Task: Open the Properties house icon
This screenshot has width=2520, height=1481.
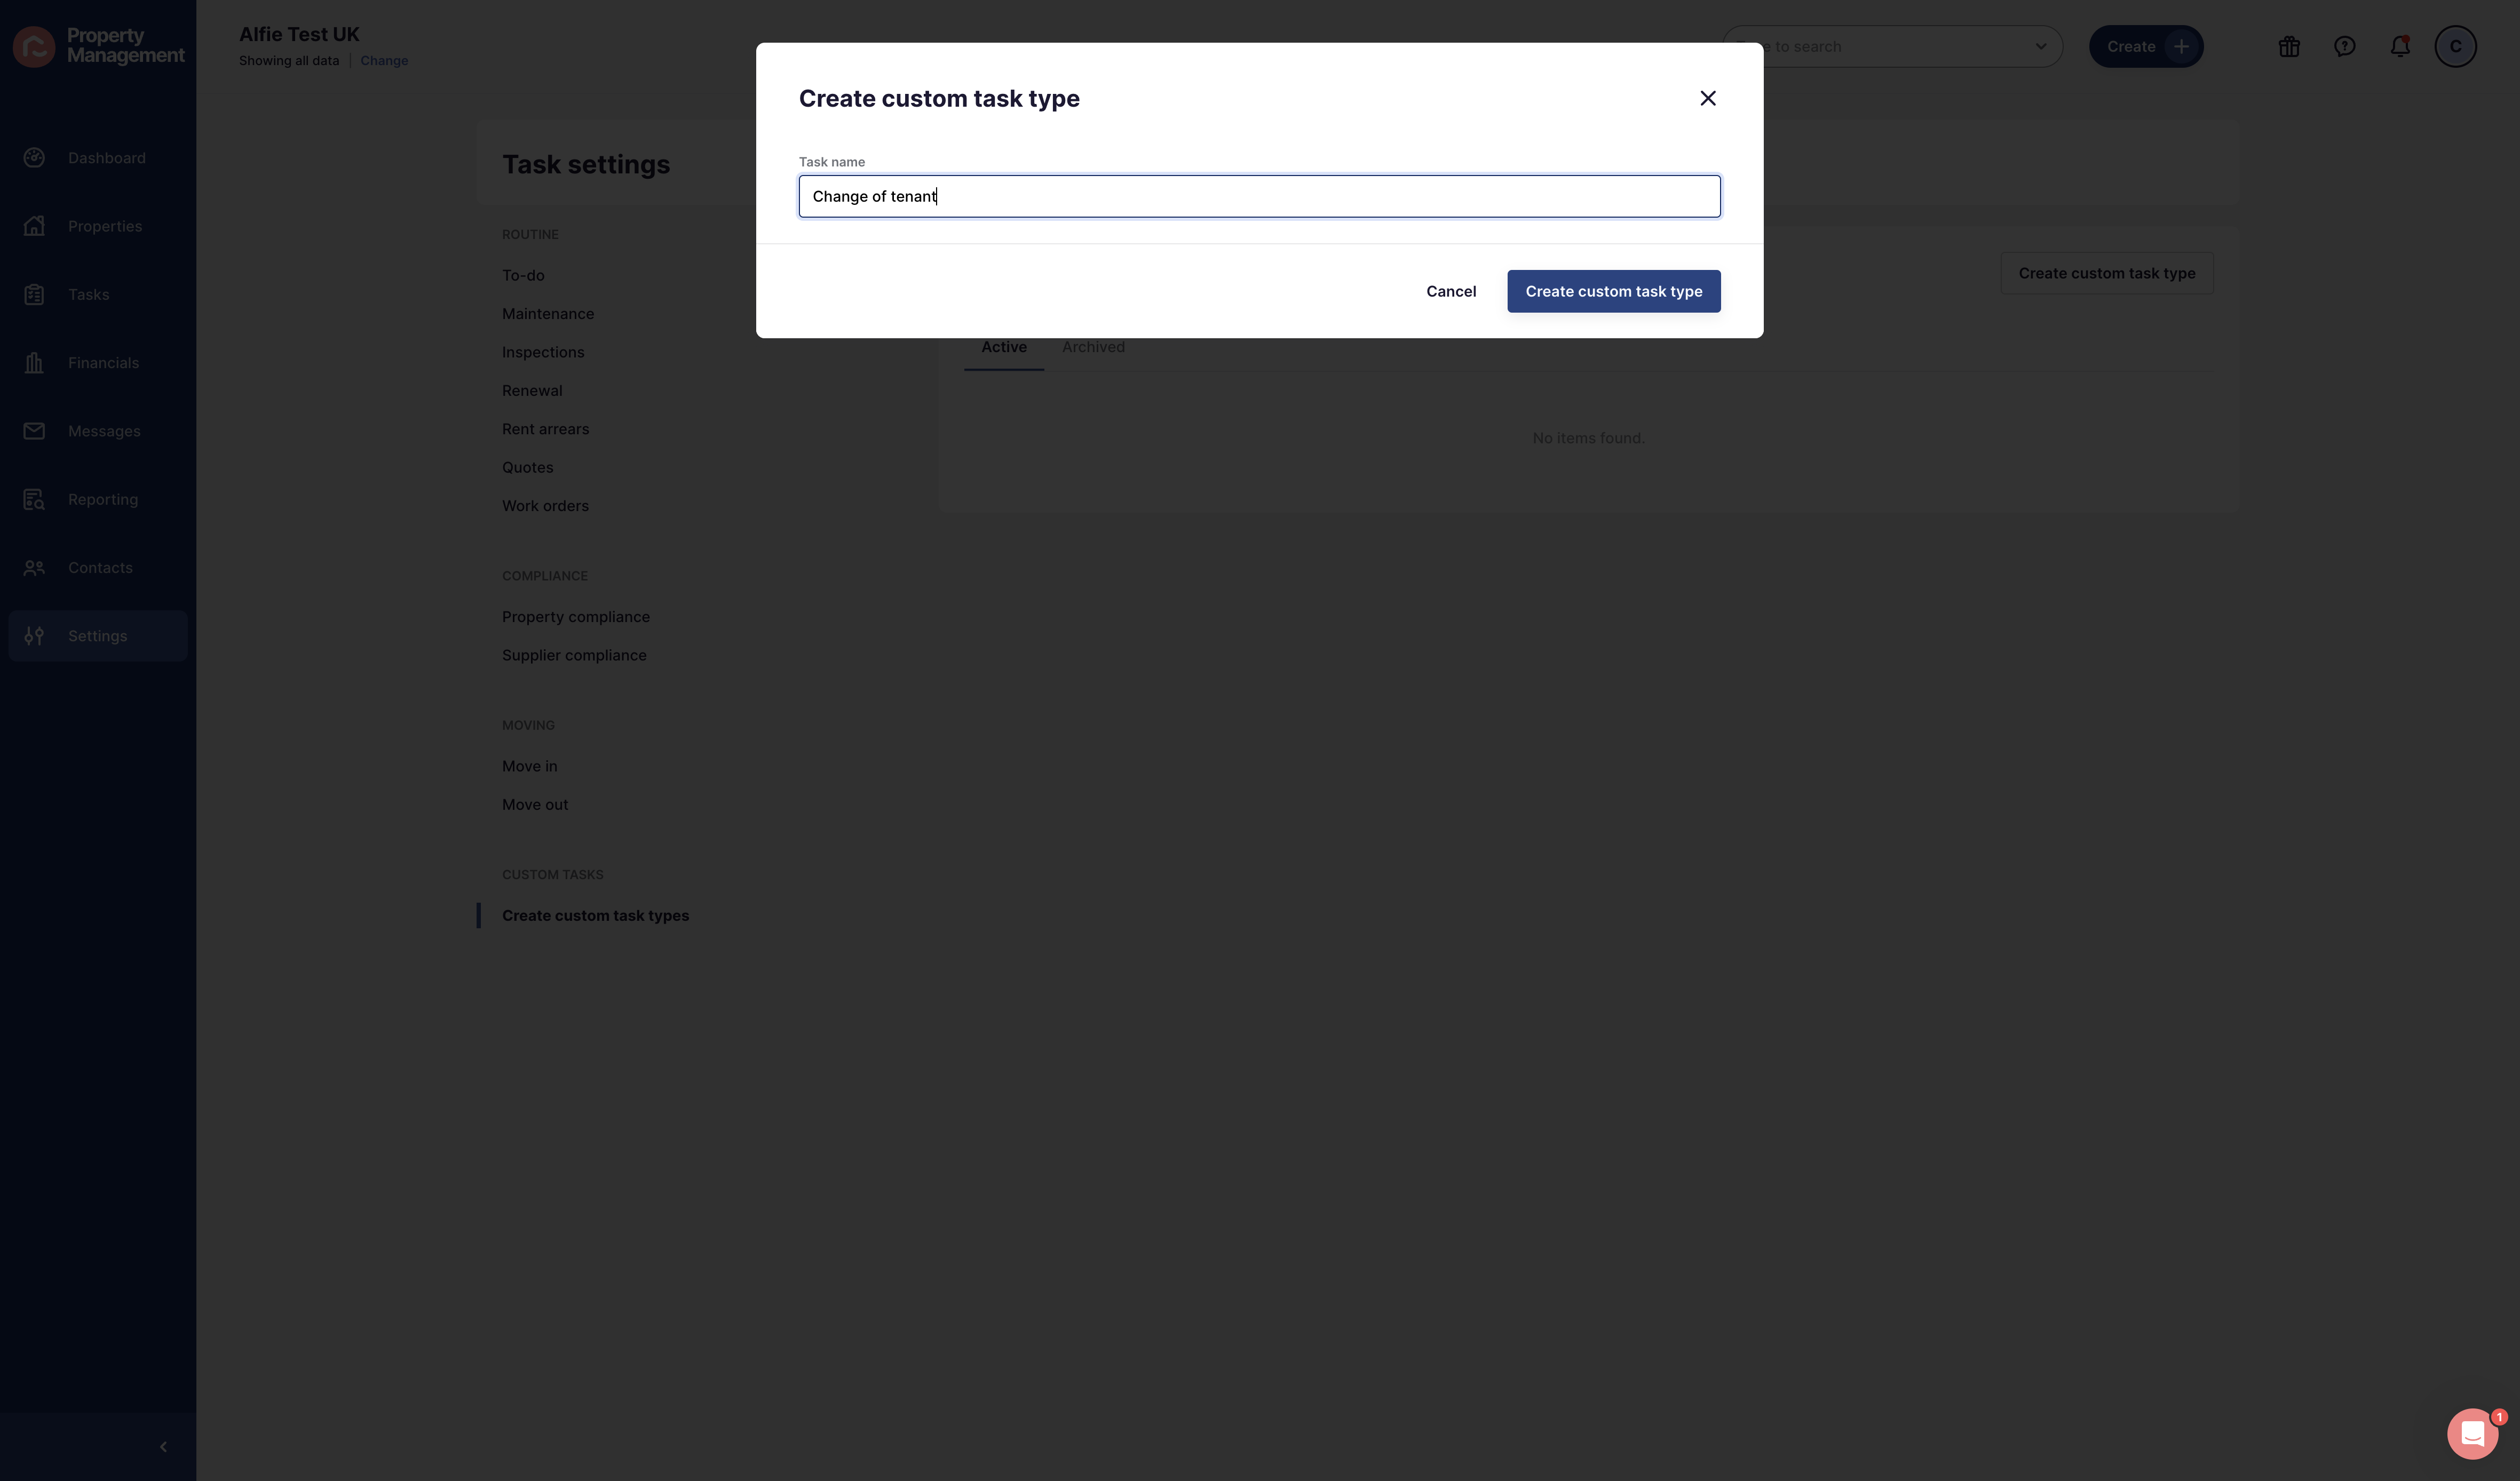Action: [x=34, y=226]
